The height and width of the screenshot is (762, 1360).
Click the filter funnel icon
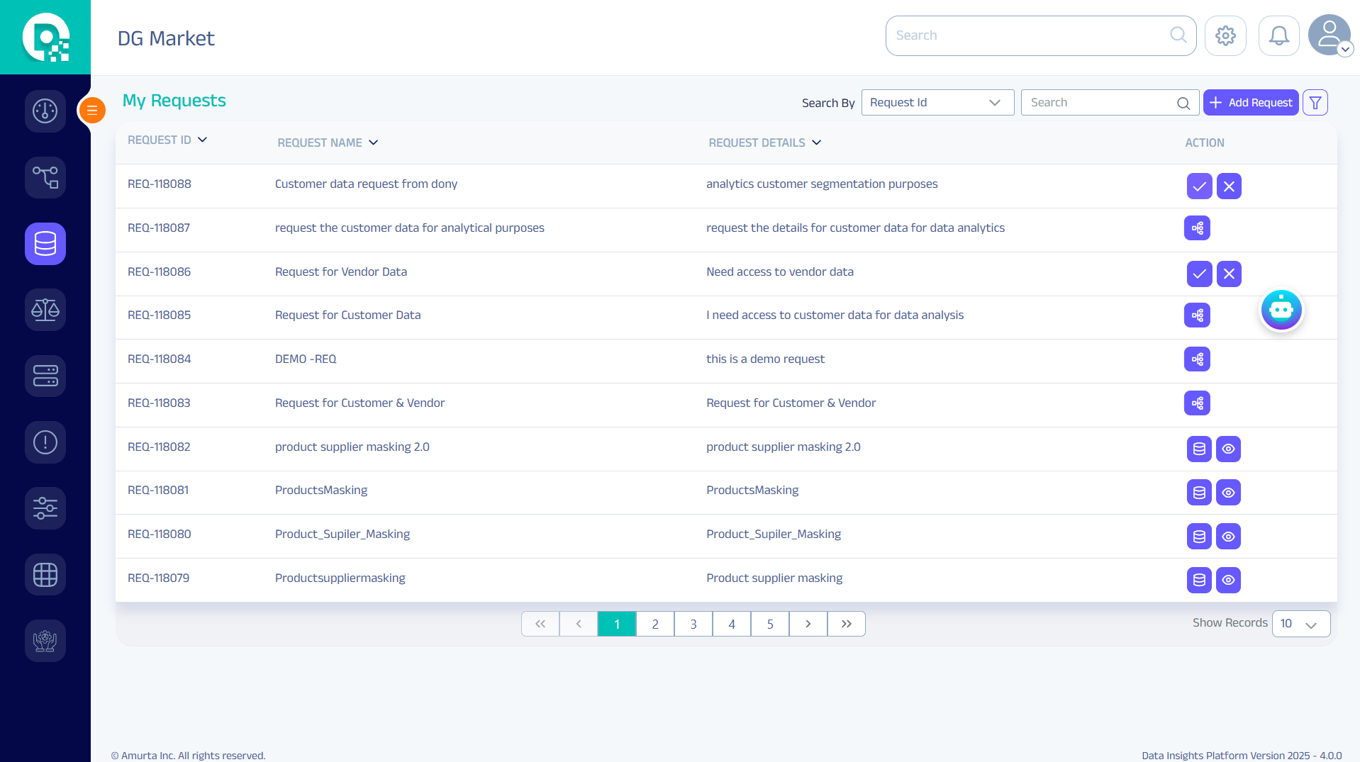1315,103
